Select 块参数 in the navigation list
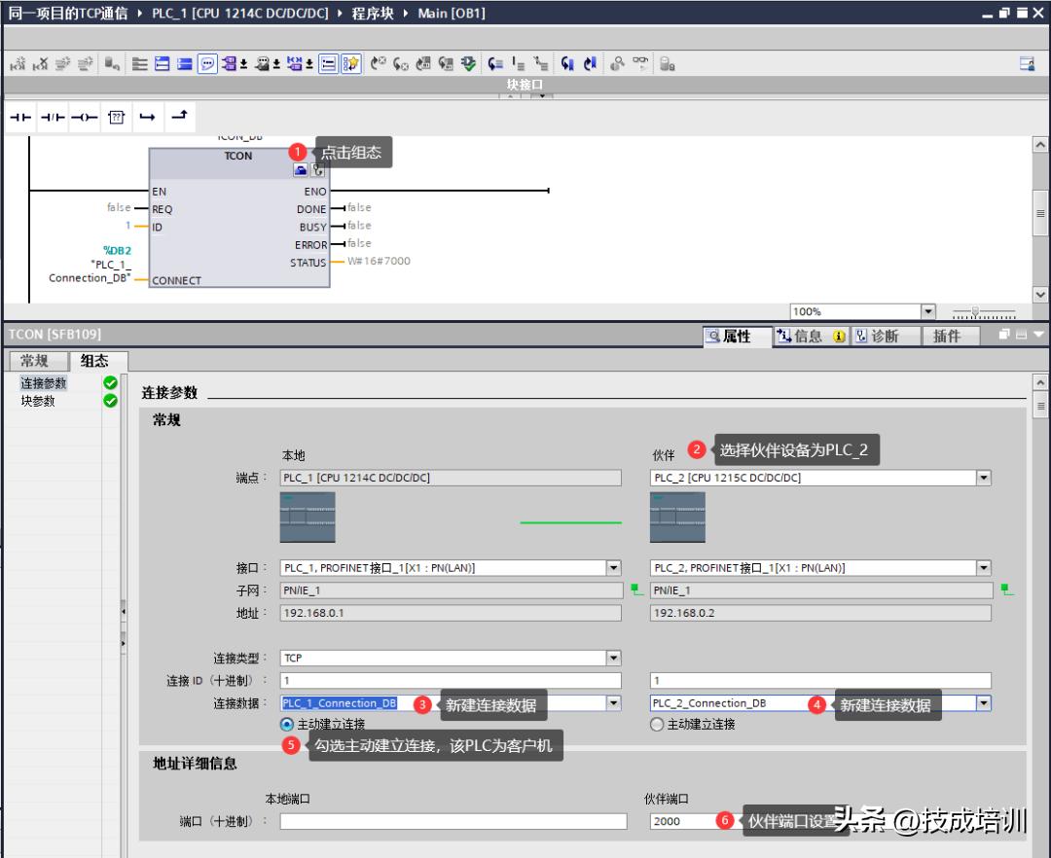1051x858 pixels. (39, 401)
